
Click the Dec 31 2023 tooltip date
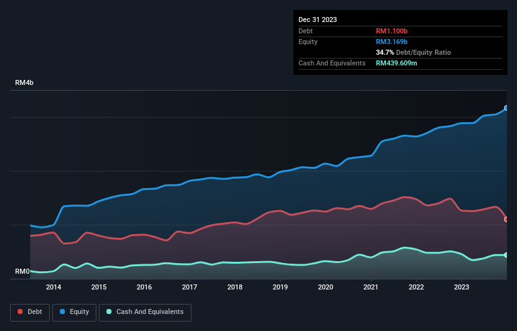317,20
